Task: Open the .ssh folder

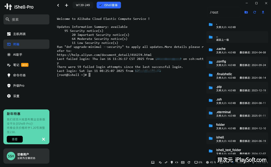Action: point(237,100)
